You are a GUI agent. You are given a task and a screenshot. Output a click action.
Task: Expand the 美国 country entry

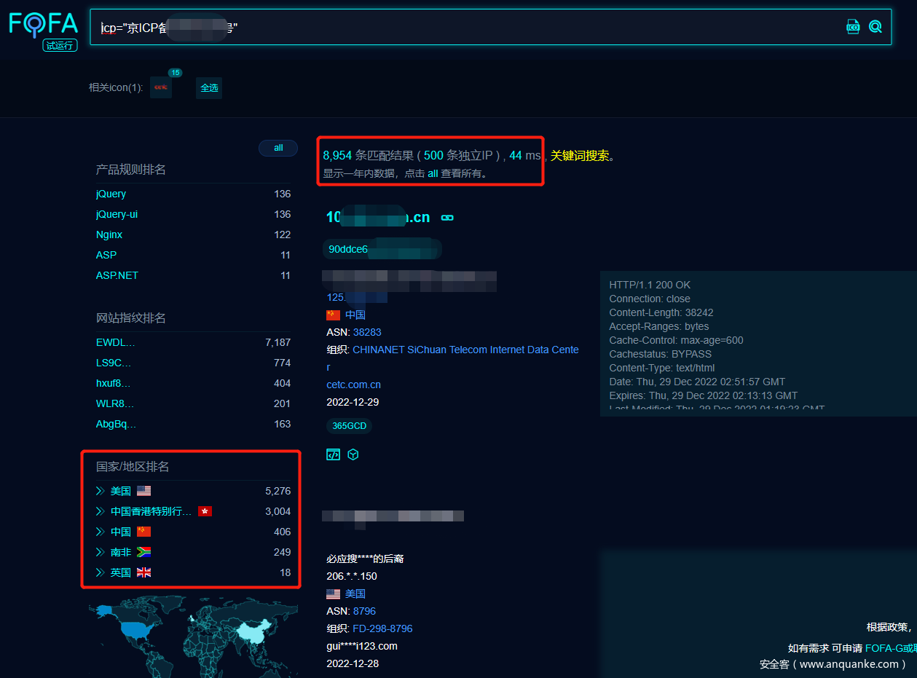(99, 490)
